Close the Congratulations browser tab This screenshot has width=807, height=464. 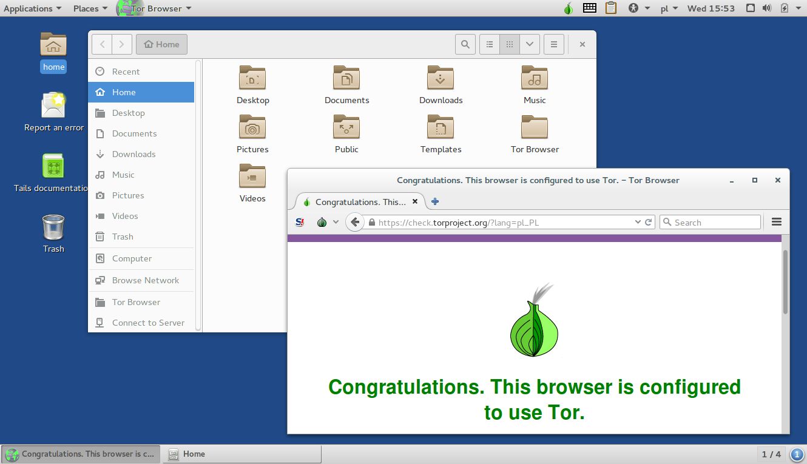pyautogui.click(x=415, y=201)
